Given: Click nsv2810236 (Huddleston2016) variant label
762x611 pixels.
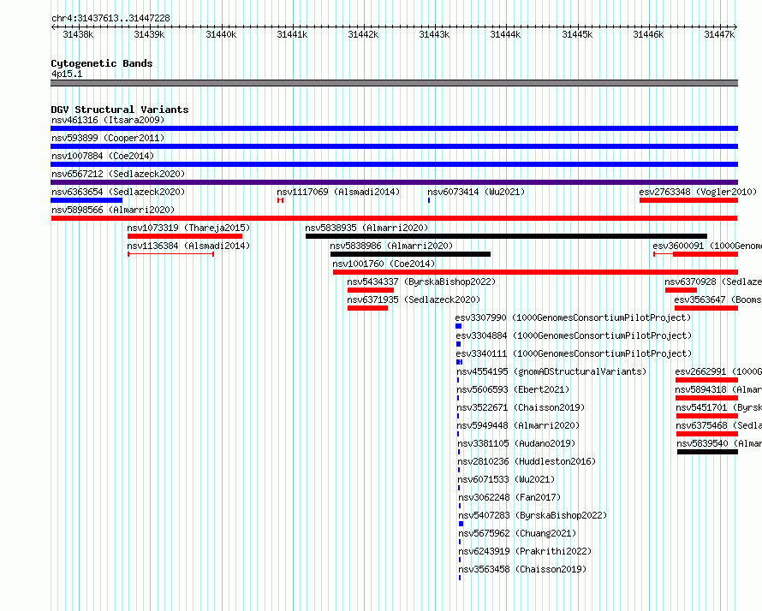Looking at the screenshot, I should point(527,461).
